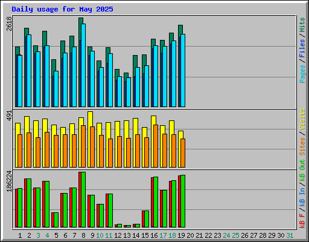Click the "Daily usage for May 2025" title

62,9
